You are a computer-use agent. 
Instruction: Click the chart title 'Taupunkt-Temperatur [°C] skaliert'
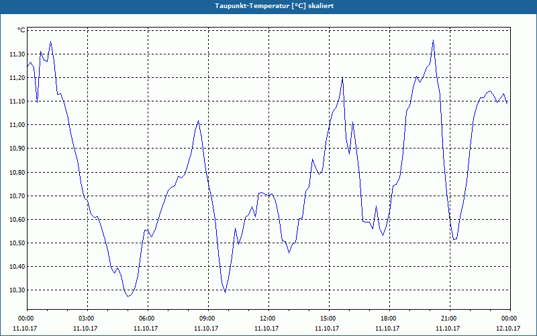275,6
